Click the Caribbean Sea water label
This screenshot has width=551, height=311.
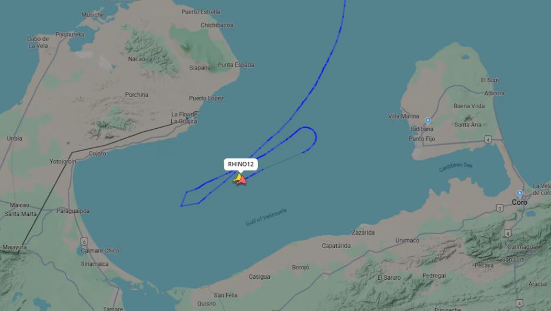[x=456, y=167]
